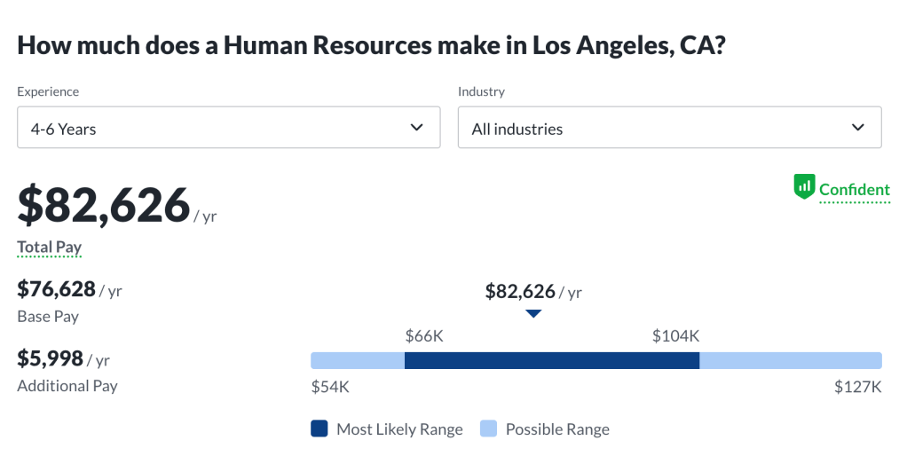The image size is (907, 456).
Task: Click the $76,628 base pay amount
Action: point(57,289)
